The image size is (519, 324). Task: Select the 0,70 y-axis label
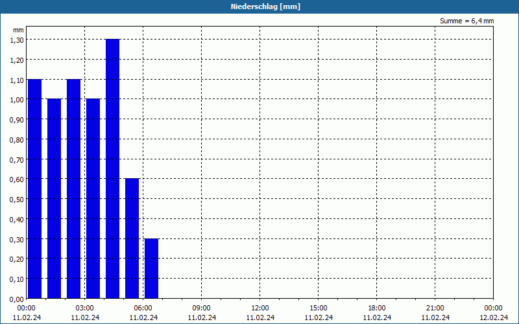click(17, 159)
